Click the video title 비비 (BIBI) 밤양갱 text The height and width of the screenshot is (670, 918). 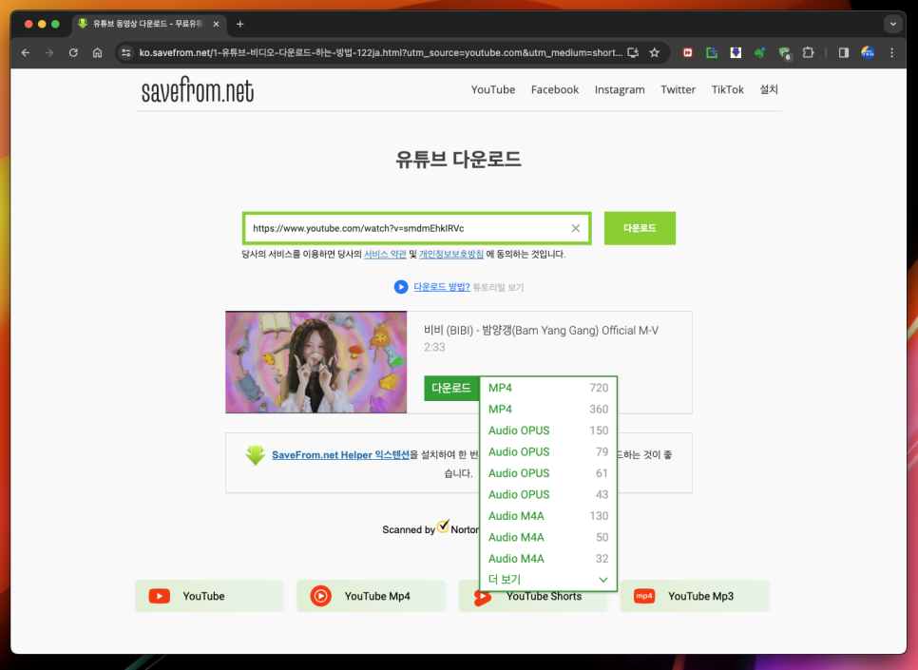[x=541, y=331]
